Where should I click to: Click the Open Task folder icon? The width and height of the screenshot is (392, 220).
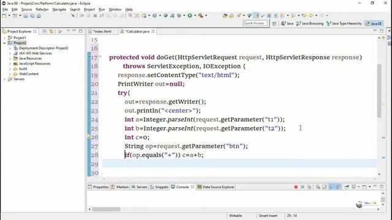click(x=232, y=15)
